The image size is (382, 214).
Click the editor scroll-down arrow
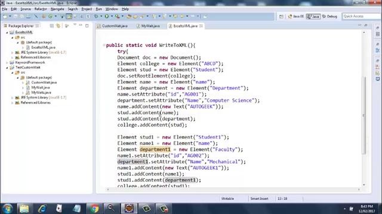pos(364,185)
